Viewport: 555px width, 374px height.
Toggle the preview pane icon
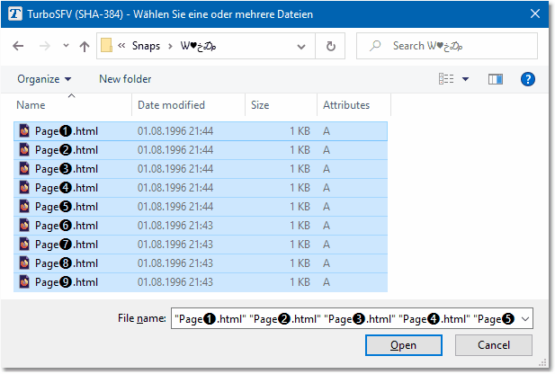tap(495, 79)
